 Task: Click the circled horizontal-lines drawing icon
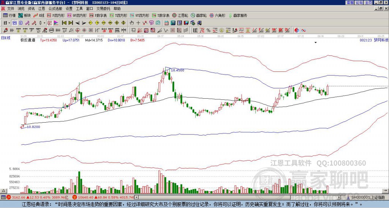51,30
